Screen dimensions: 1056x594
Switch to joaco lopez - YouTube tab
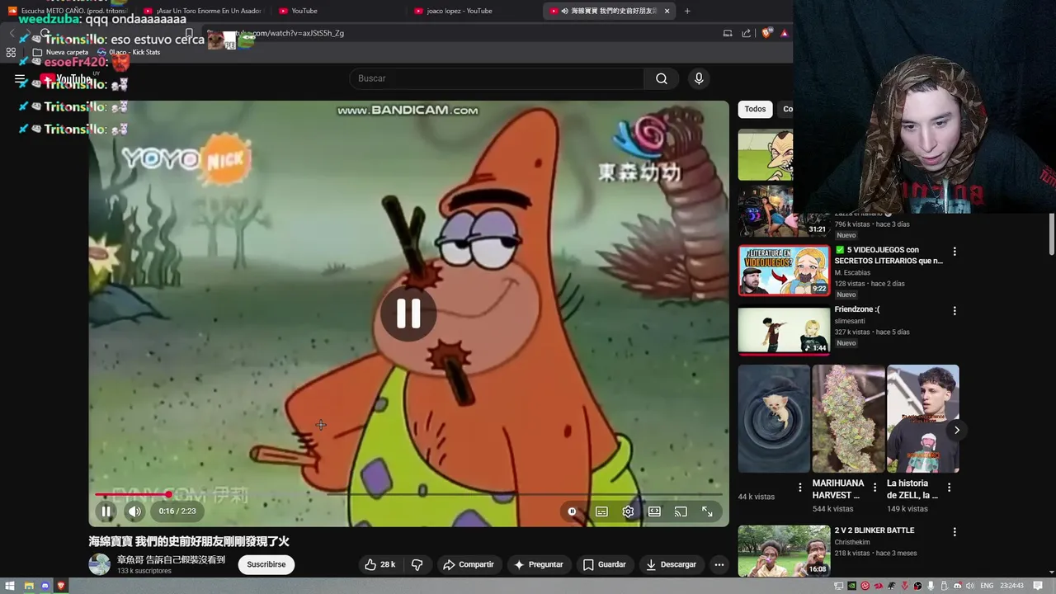click(x=474, y=11)
